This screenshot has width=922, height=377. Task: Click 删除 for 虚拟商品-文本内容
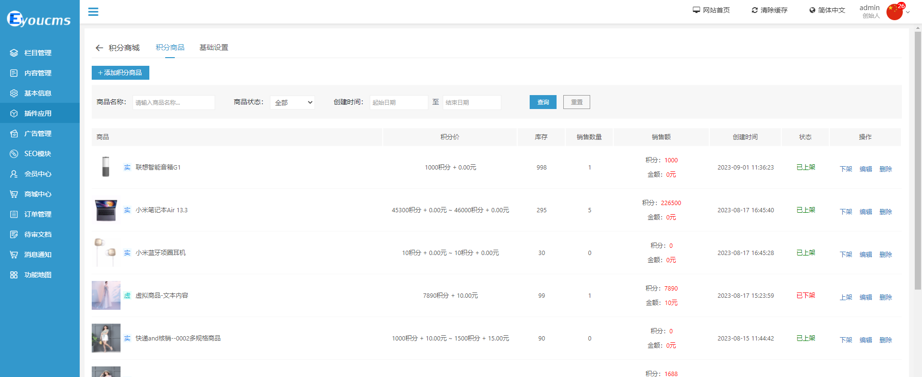(886, 297)
